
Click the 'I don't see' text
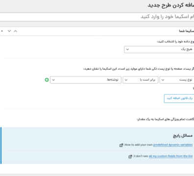tap(141, 156)
